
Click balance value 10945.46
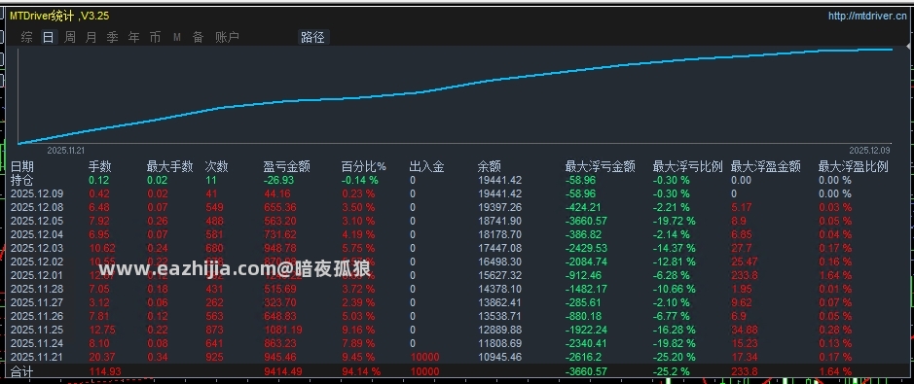tap(499, 357)
